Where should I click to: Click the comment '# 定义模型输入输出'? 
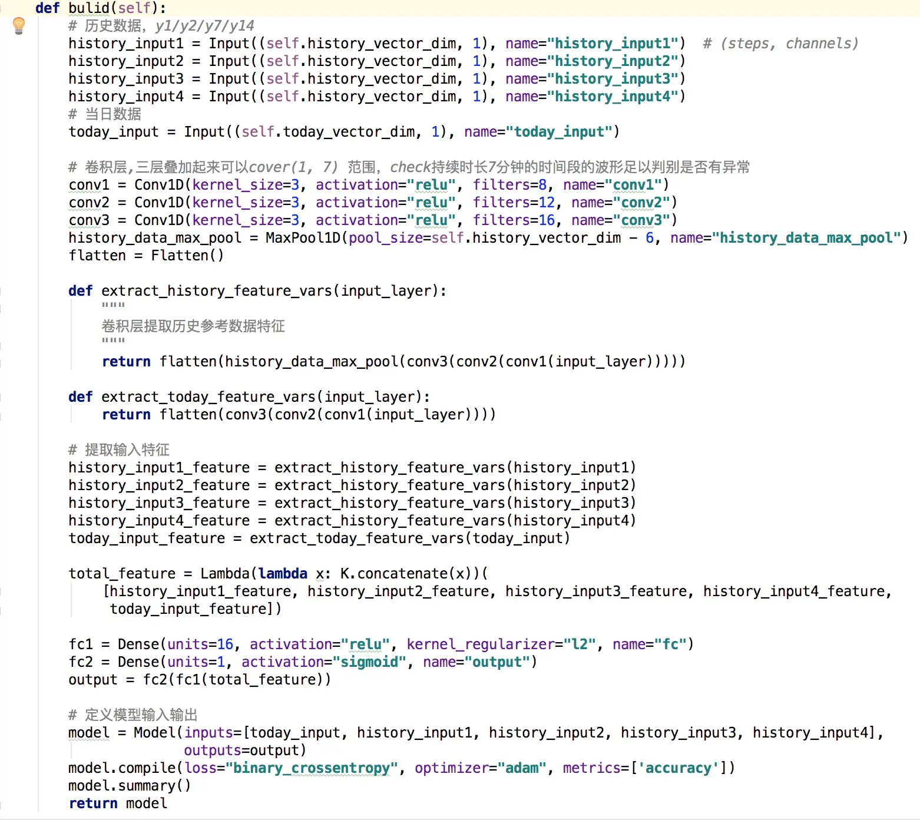[133, 715]
